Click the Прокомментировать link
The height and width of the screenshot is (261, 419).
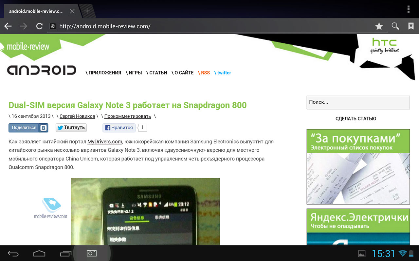pyautogui.click(x=128, y=116)
